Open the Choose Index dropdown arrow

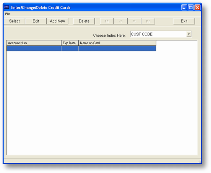(x=189, y=34)
